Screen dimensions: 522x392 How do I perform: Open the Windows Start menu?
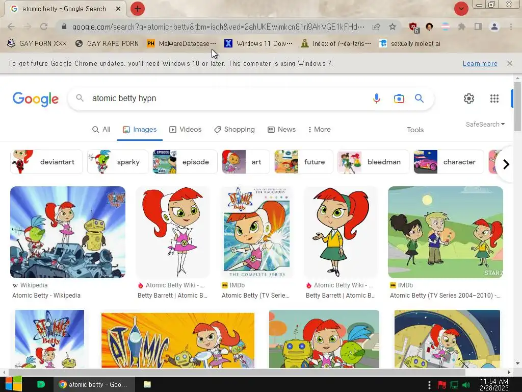(x=13, y=384)
